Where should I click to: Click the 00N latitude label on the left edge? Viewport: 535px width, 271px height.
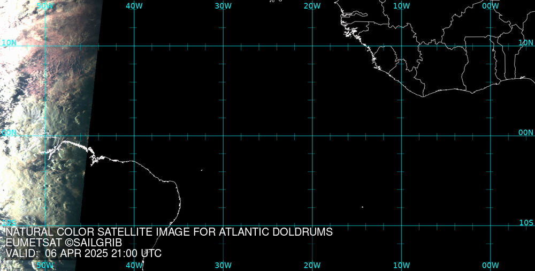click(x=9, y=133)
